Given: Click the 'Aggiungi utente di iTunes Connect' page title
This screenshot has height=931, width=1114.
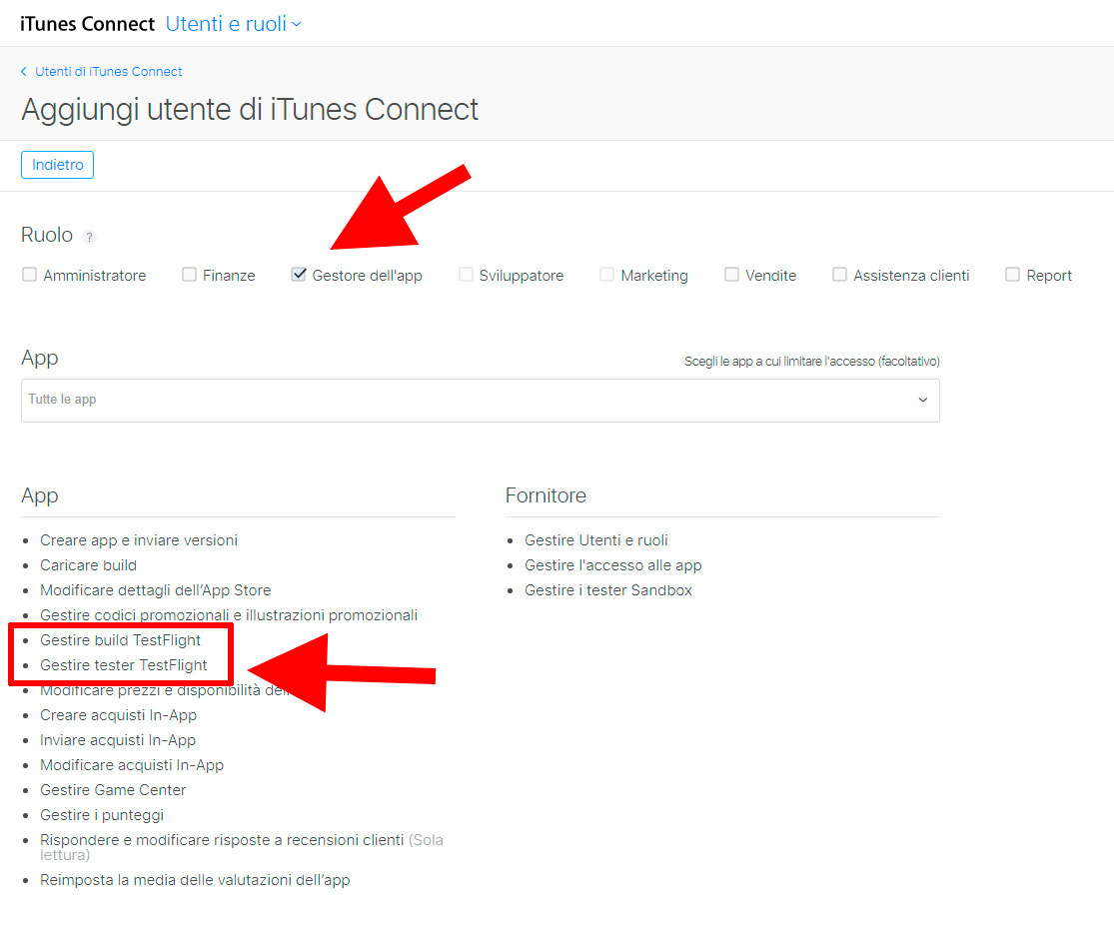Looking at the screenshot, I should [250, 110].
